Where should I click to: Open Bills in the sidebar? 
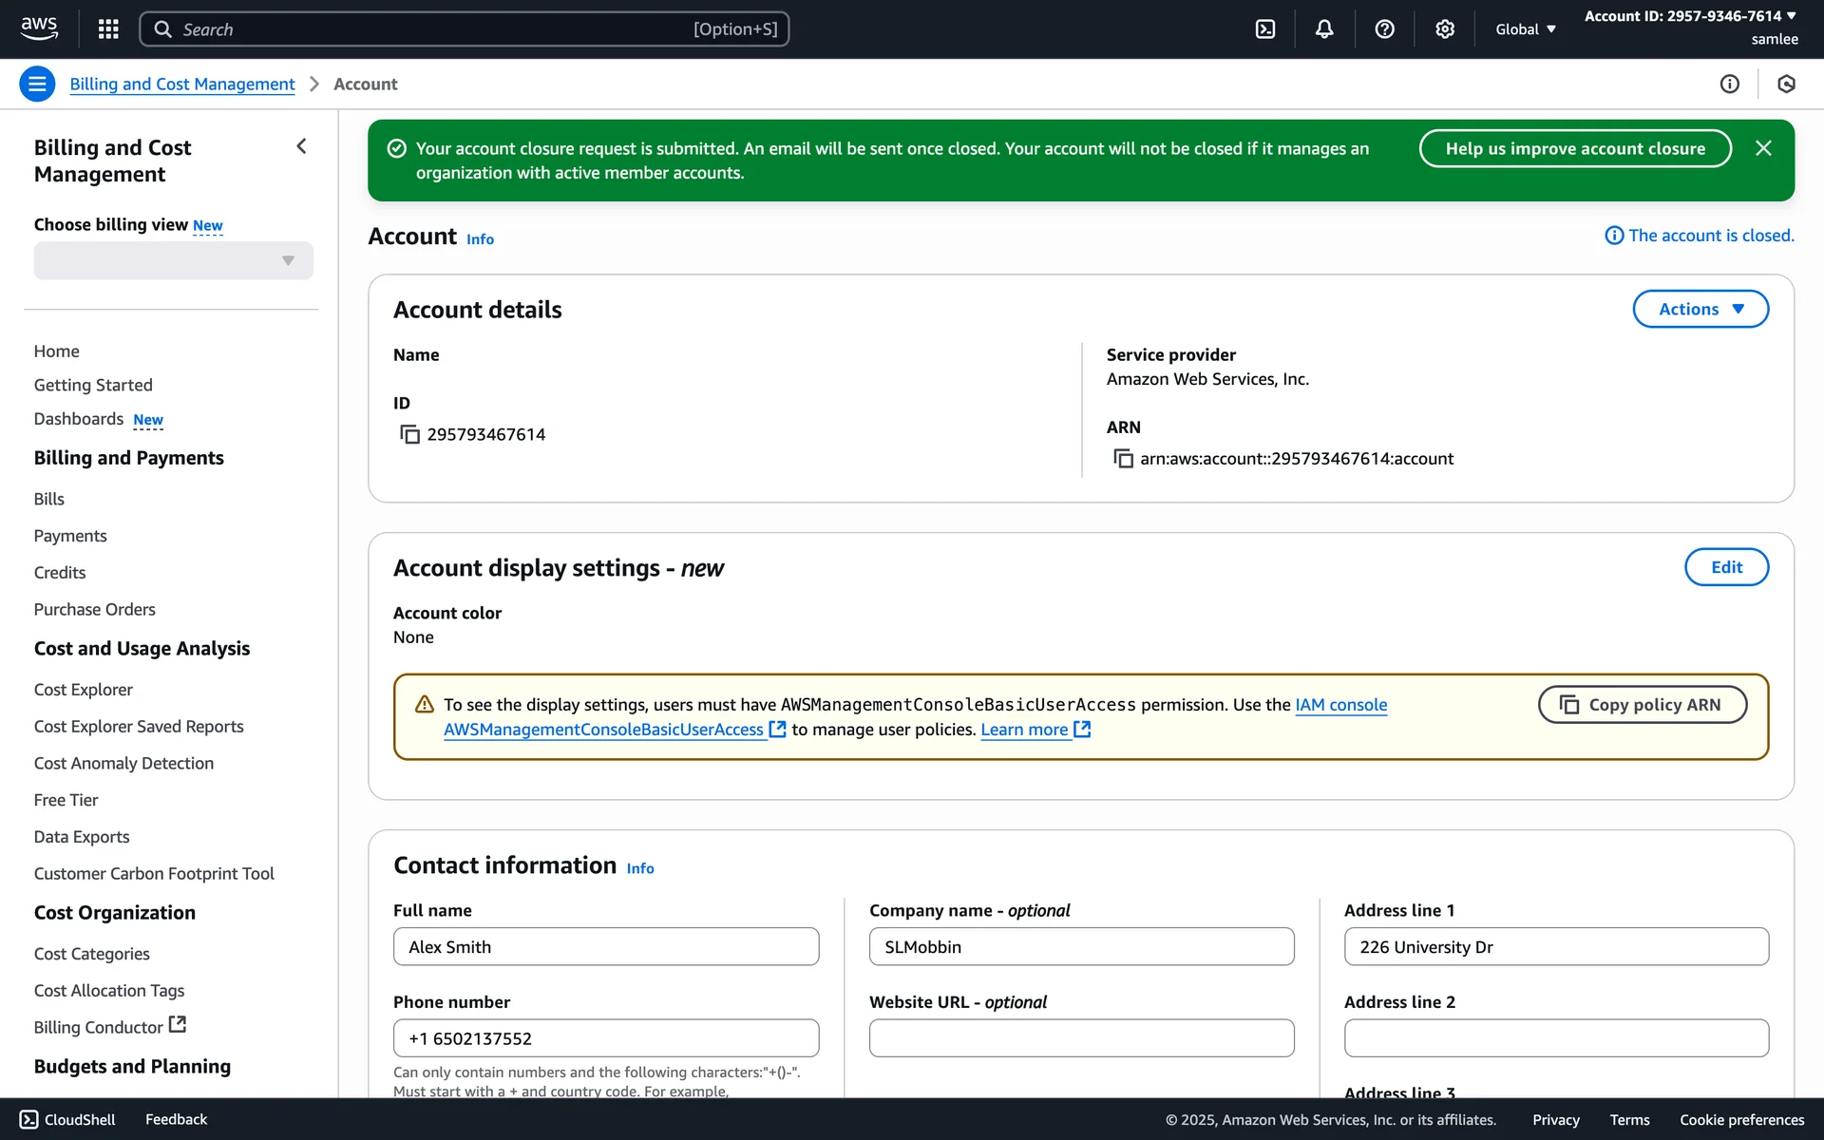[x=49, y=499]
